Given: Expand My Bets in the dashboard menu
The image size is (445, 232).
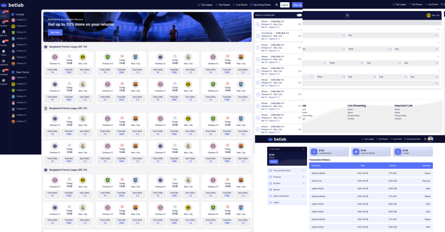Looking at the screenshot, I should coord(287,183).
